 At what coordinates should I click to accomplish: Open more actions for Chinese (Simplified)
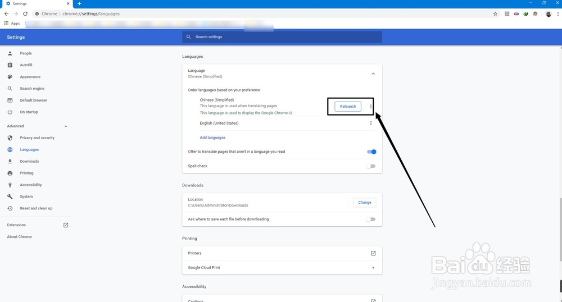point(370,106)
